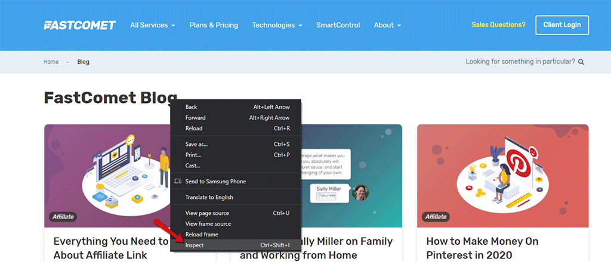The height and width of the screenshot is (262, 611).
Task: Select Reload frame menu entry
Action: coord(236,235)
